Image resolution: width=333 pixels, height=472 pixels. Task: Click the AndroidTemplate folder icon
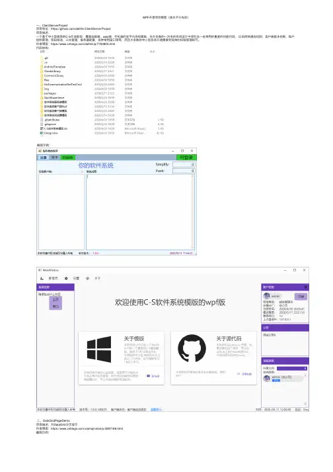click(42, 67)
